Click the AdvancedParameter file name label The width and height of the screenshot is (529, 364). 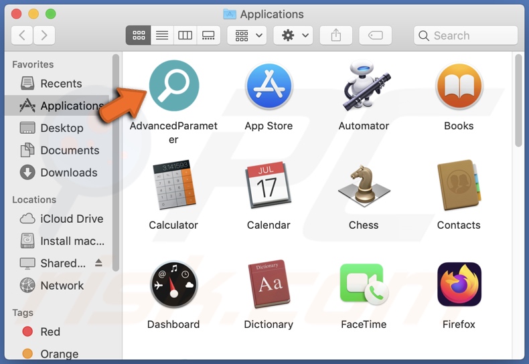point(173,132)
